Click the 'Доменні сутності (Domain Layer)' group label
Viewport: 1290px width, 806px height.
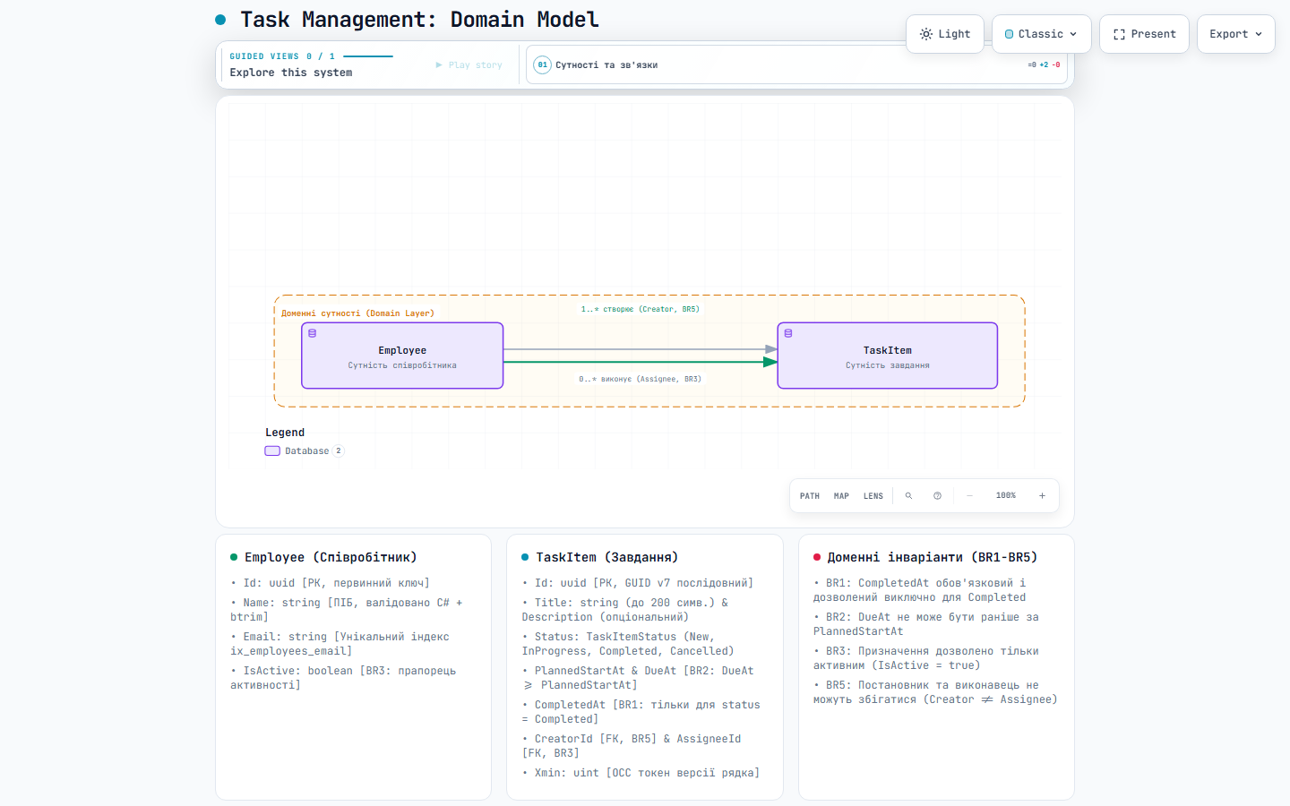point(357,313)
